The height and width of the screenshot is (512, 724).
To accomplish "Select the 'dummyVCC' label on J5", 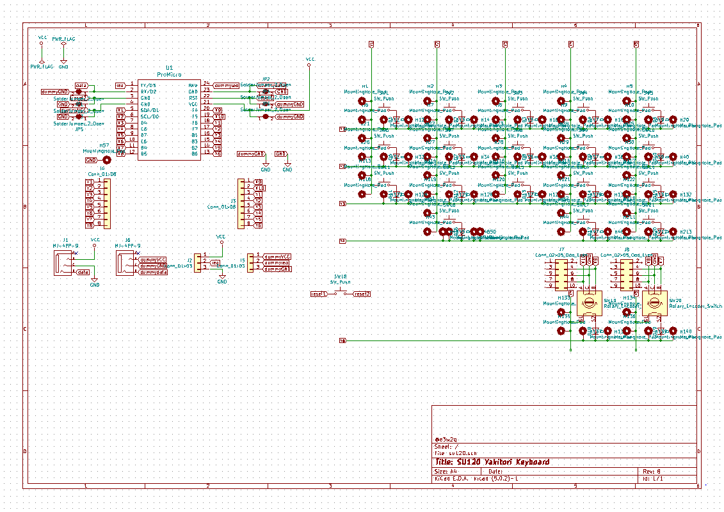I will pos(277,257).
